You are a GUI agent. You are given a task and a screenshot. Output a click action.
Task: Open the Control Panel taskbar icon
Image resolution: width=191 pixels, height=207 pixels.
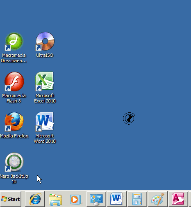pos(96,199)
